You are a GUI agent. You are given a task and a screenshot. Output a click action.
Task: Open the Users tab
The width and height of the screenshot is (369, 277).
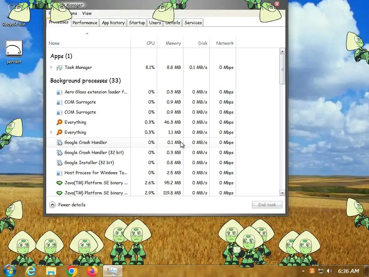click(155, 23)
